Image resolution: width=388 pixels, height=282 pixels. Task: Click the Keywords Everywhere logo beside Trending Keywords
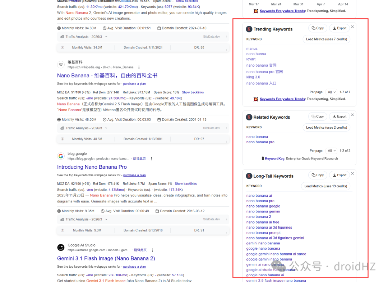(249, 29)
